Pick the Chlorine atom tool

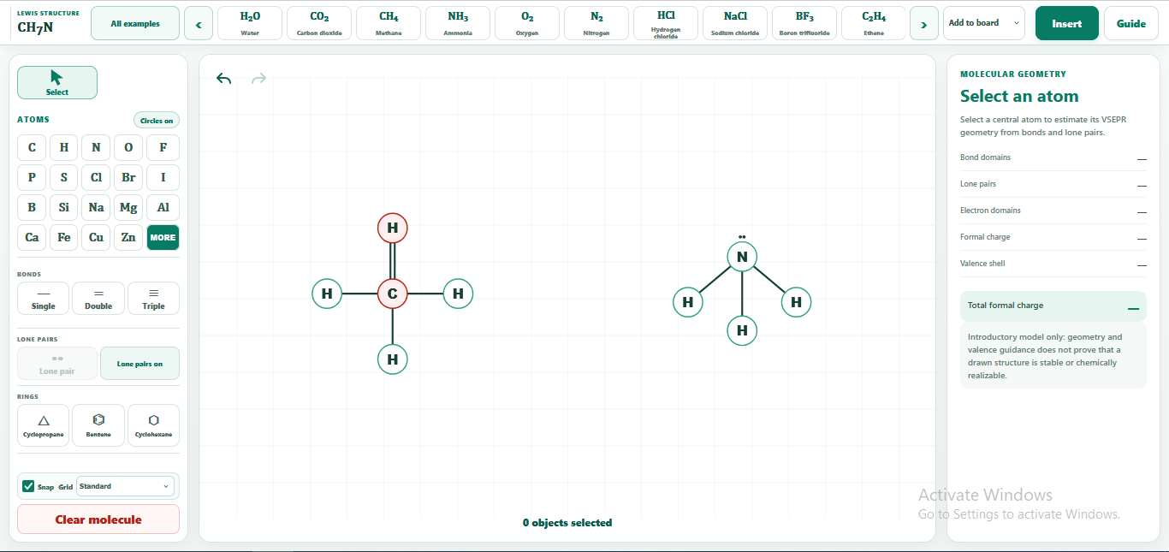[x=96, y=177]
